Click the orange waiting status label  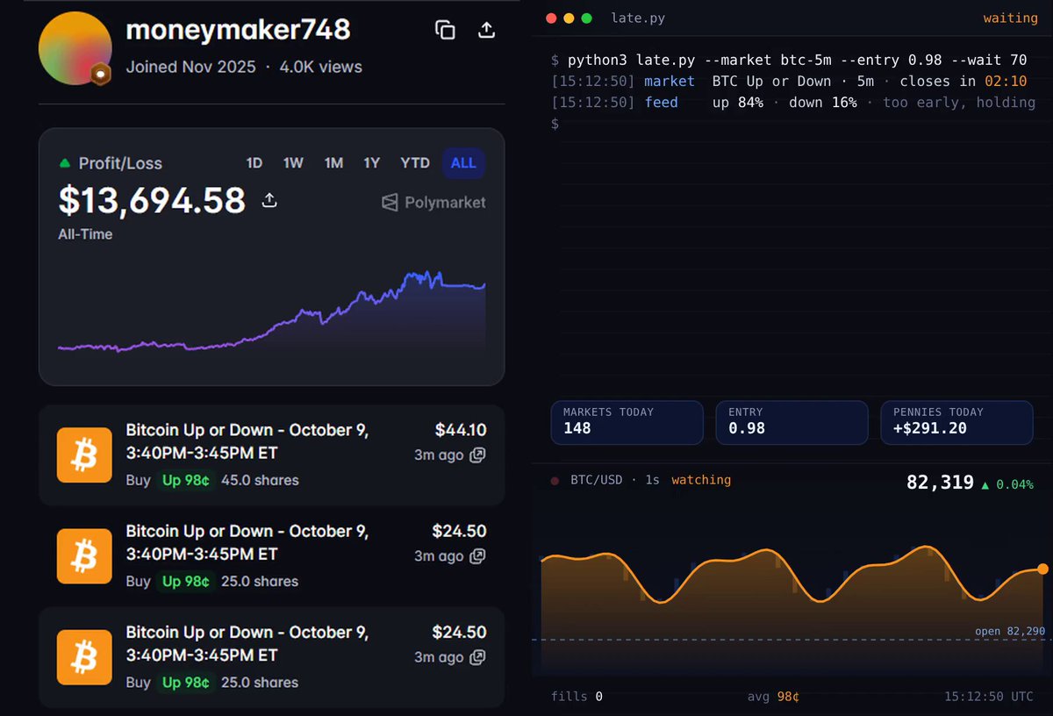(x=1010, y=18)
